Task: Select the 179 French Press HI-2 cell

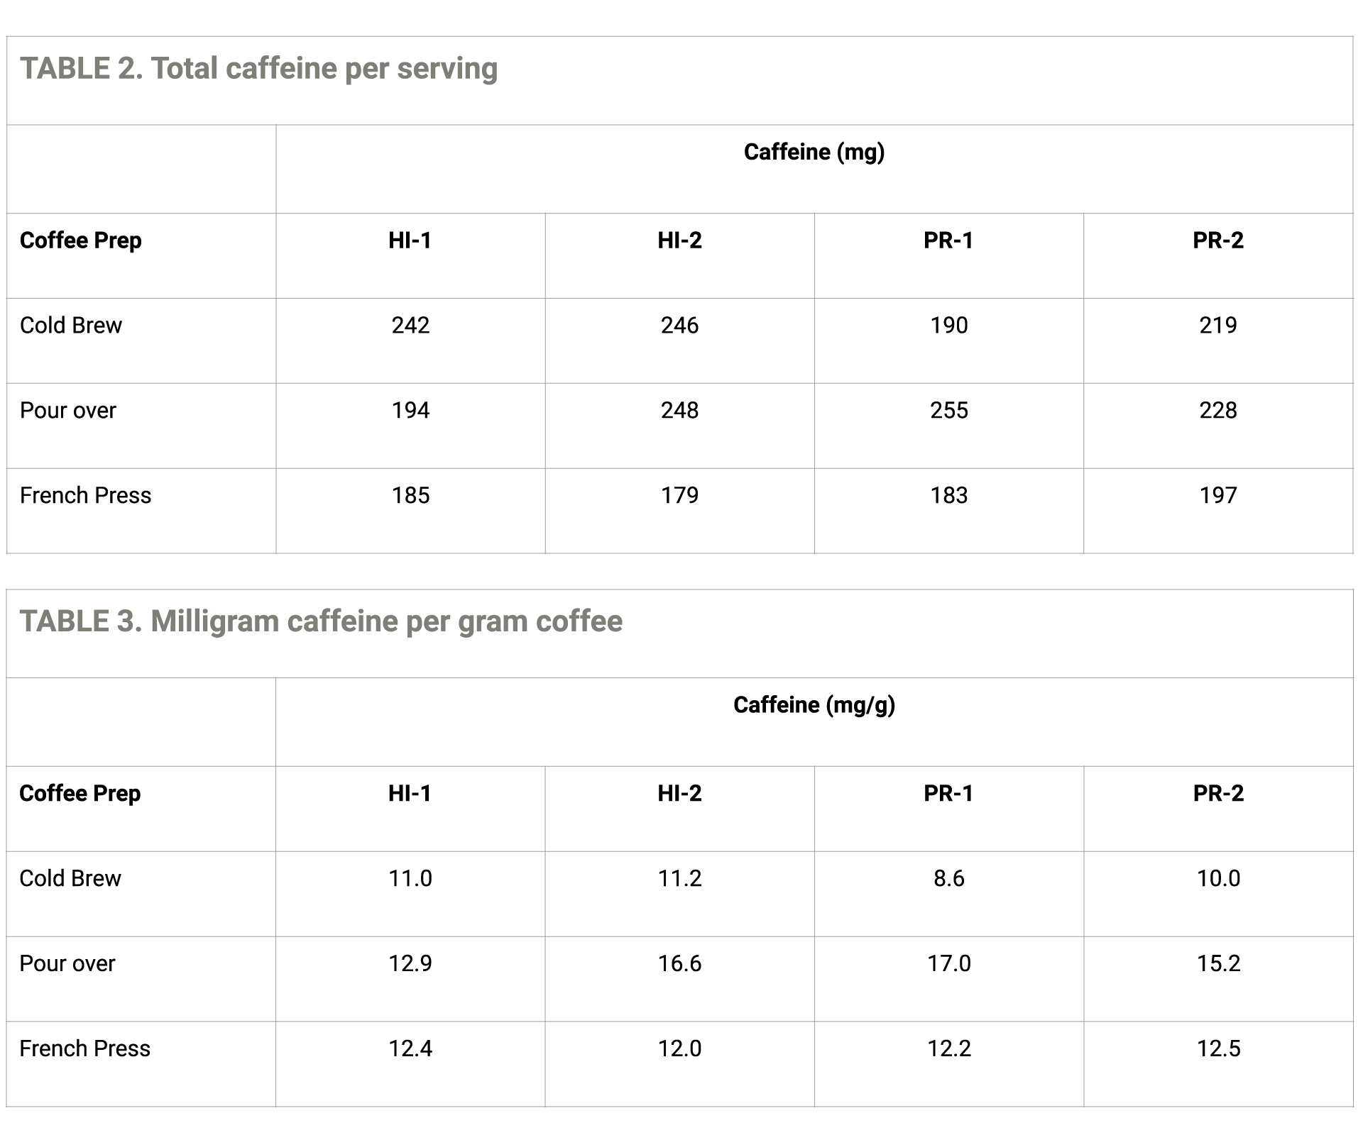Action: (679, 511)
